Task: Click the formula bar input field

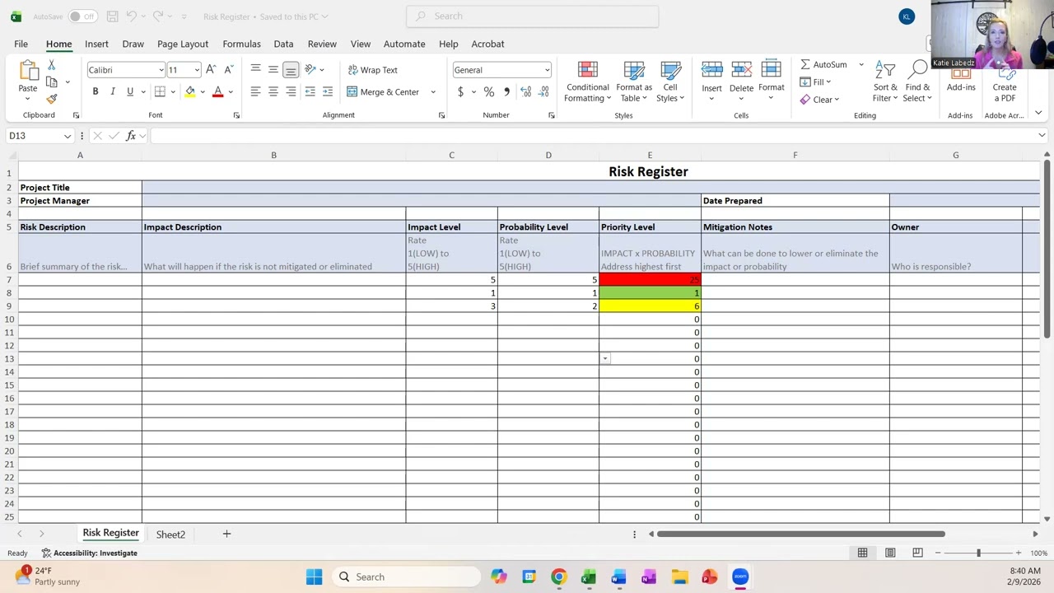Action: [x=593, y=136]
